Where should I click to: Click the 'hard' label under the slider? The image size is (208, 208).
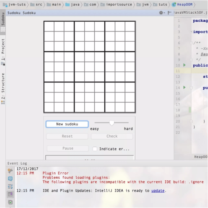[x=128, y=129]
